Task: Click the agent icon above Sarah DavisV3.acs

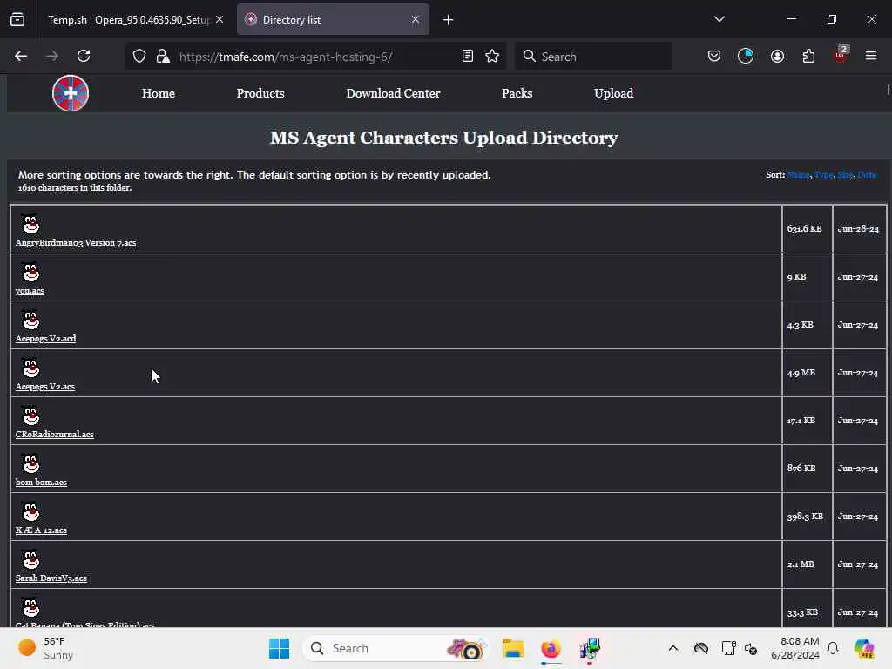Action: coord(30,558)
